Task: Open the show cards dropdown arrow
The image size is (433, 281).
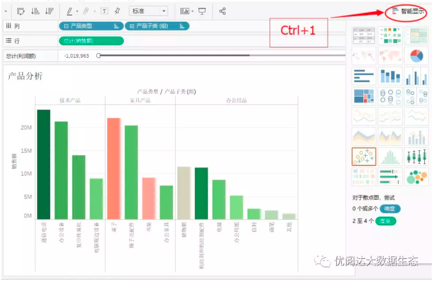Action: [192, 11]
